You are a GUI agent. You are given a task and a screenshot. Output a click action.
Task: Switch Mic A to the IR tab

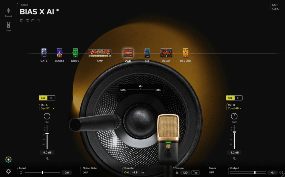[51, 98]
